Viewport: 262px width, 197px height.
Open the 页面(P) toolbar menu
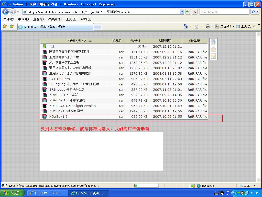(225, 26)
